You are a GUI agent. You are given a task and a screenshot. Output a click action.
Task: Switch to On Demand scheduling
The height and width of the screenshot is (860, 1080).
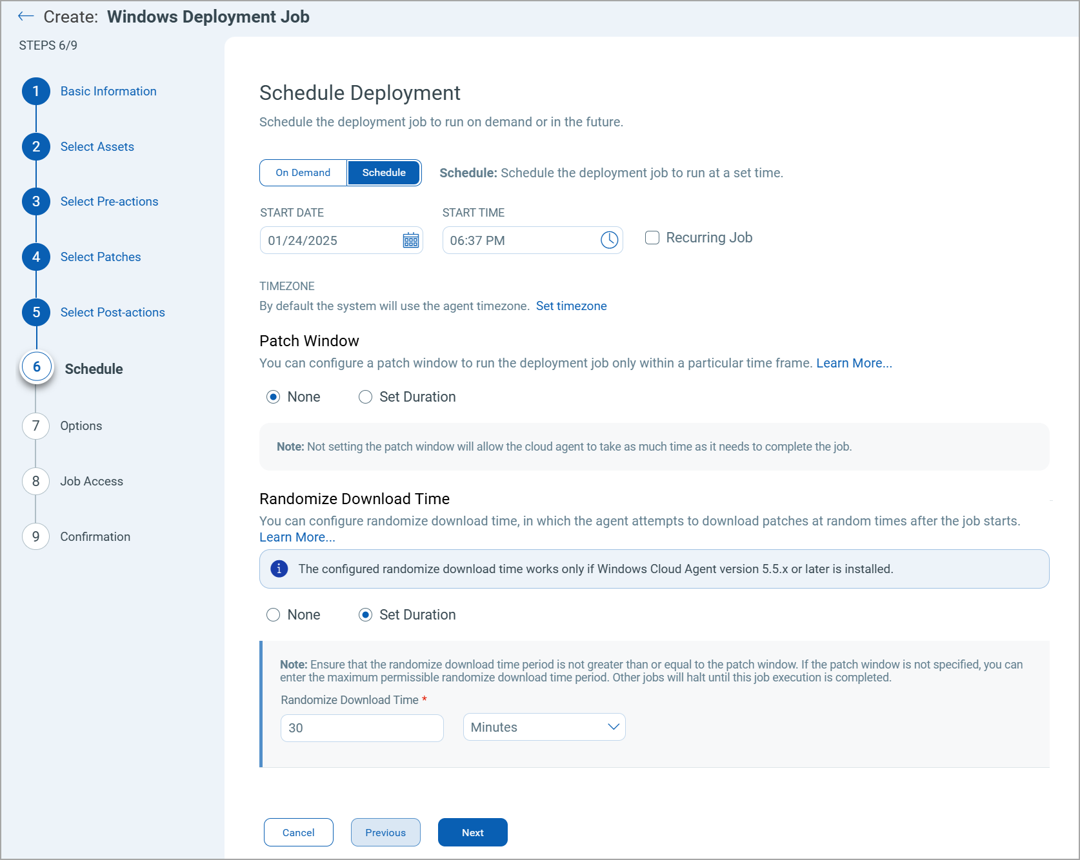[302, 172]
